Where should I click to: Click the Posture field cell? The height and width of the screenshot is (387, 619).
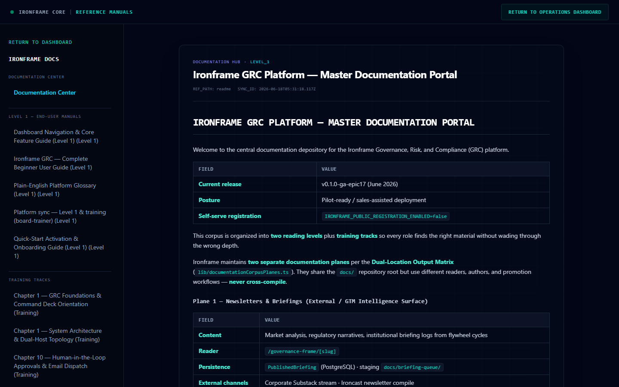pos(255,200)
